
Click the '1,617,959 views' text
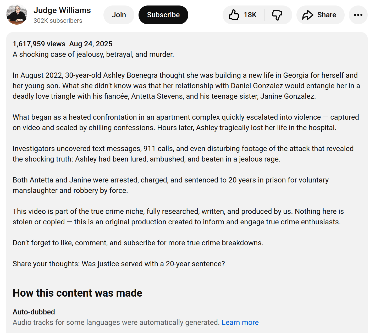pos(39,44)
